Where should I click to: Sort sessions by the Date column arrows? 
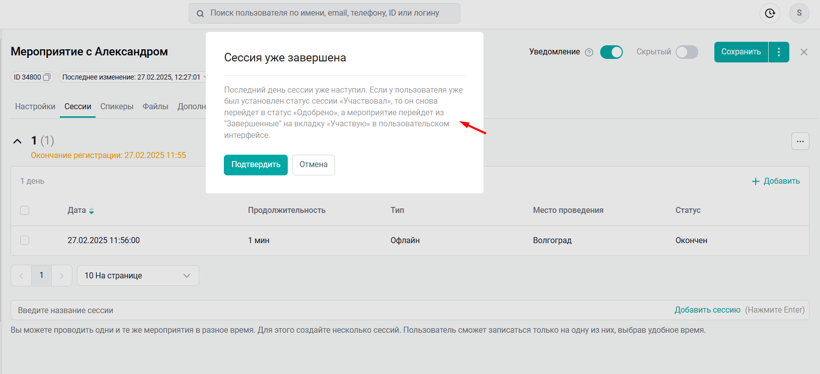tap(92, 211)
